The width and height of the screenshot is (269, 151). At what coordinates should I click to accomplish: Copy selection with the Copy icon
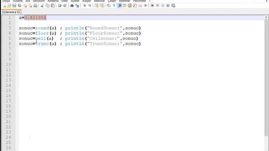pyautogui.click(x=47, y=5)
